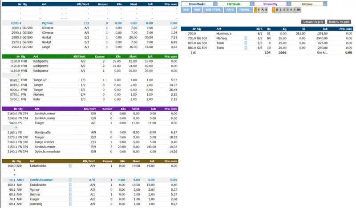Select the Havkat 2980.1 row
The width and height of the screenshot is (356, 208).
tap(90, 37)
